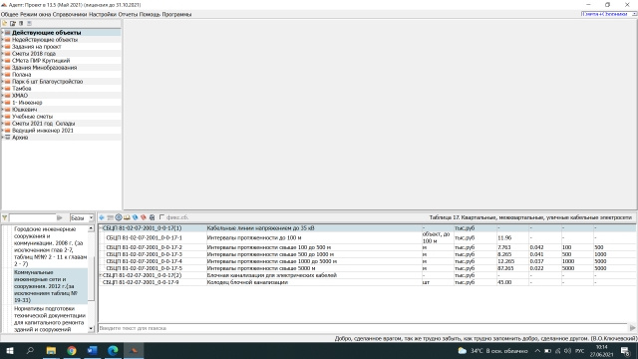Click the printer icon in table toolbar
The height and width of the screenshot is (359, 638).
point(152,217)
